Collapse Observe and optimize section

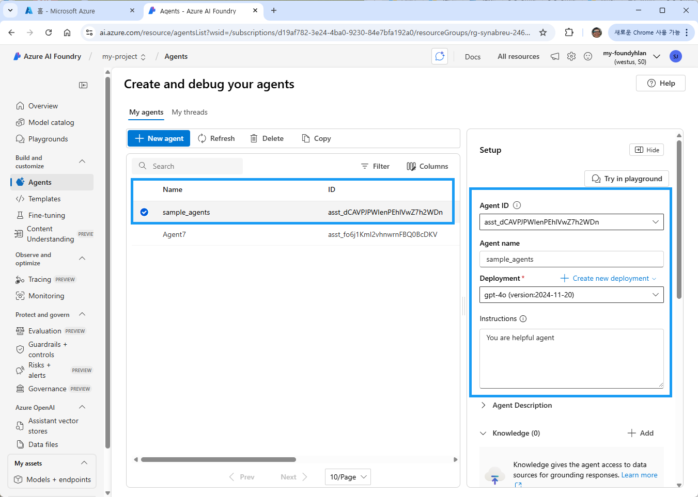click(82, 259)
